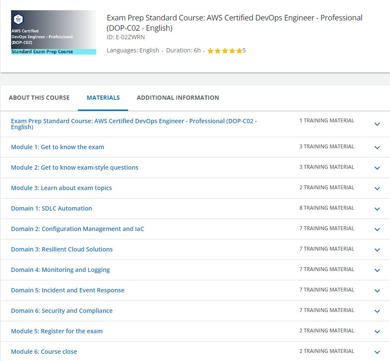Open Module 3: Learn about exam topics

pyautogui.click(x=61, y=188)
